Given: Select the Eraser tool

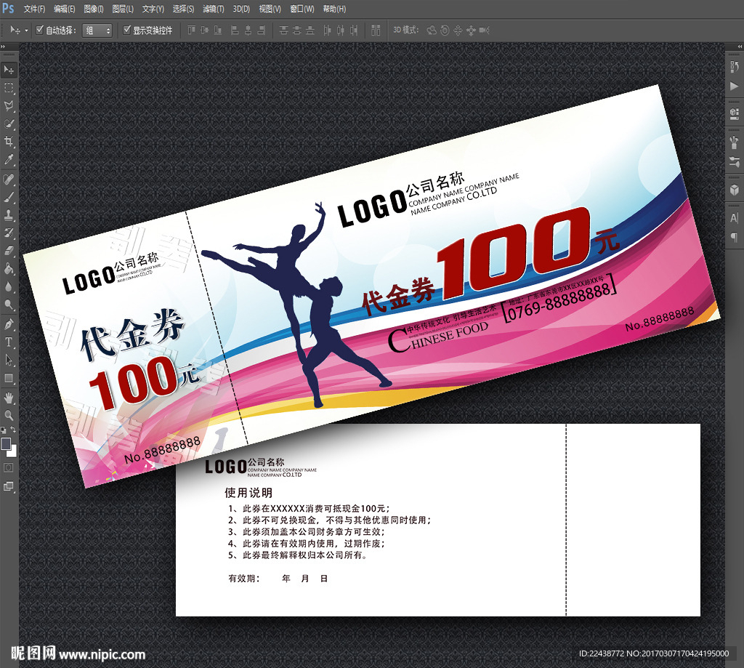Looking at the screenshot, I should tap(9, 251).
